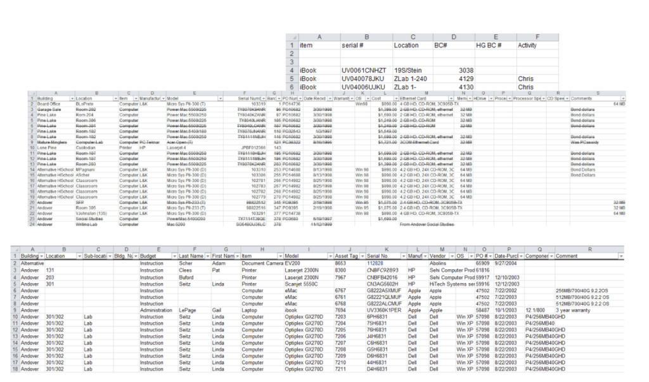Expand the Date Recvd filter dropdown
Image resolution: width=649 pixels, height=382 pixels.
click(330, 98)
